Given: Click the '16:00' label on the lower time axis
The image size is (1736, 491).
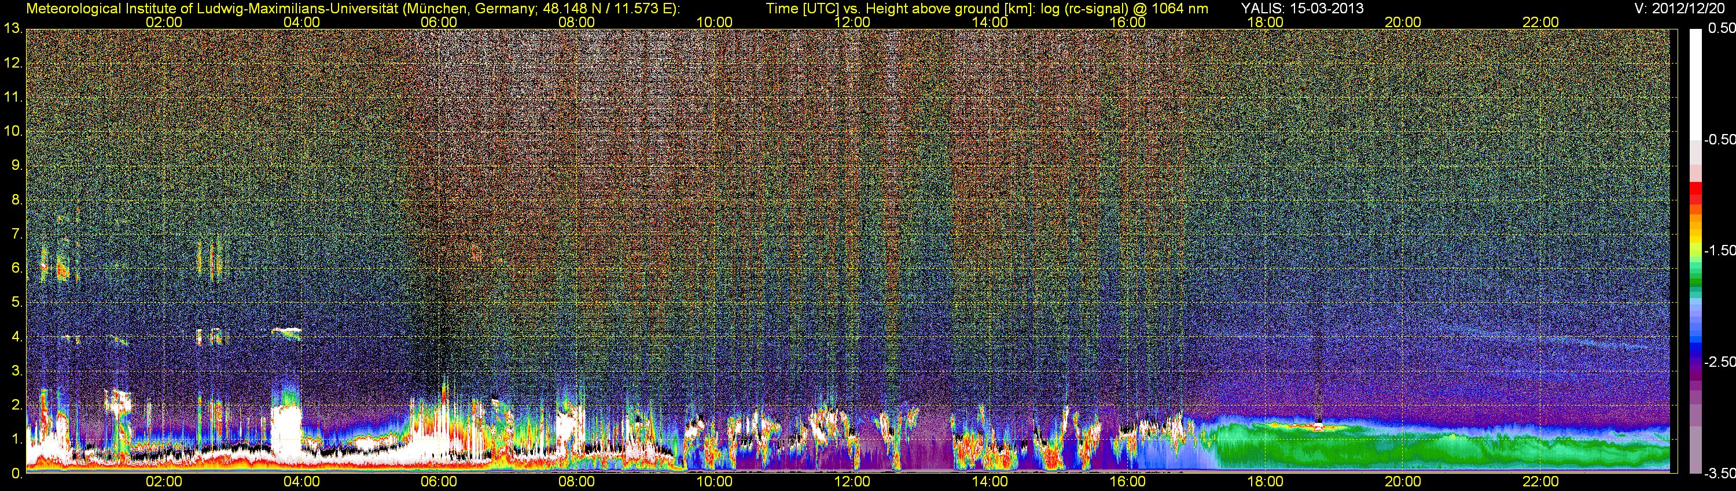Looking at the screenshot, I should tap(1127, 482).
